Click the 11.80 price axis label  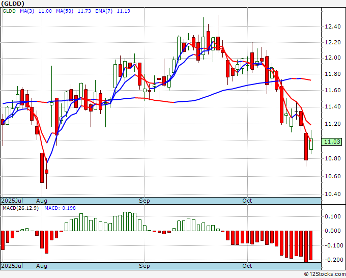(333, 74)
